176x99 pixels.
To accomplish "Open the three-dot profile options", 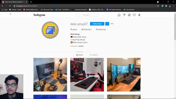I will [x=112, y=24].
